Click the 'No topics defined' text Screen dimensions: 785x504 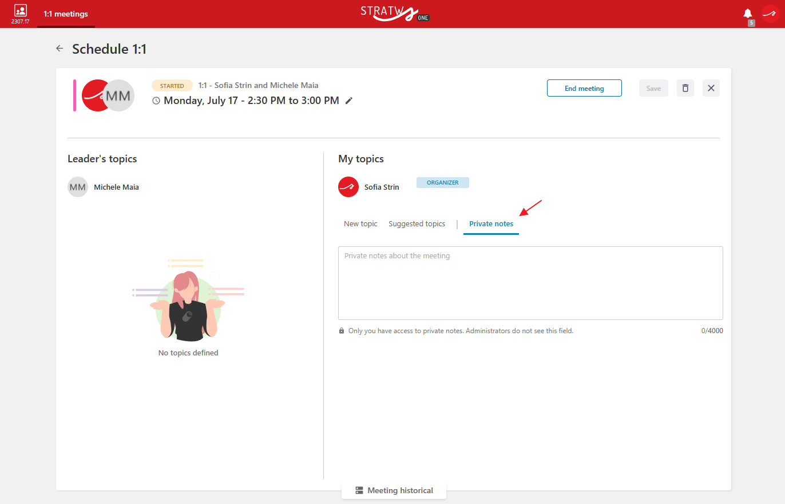[188, 353]
